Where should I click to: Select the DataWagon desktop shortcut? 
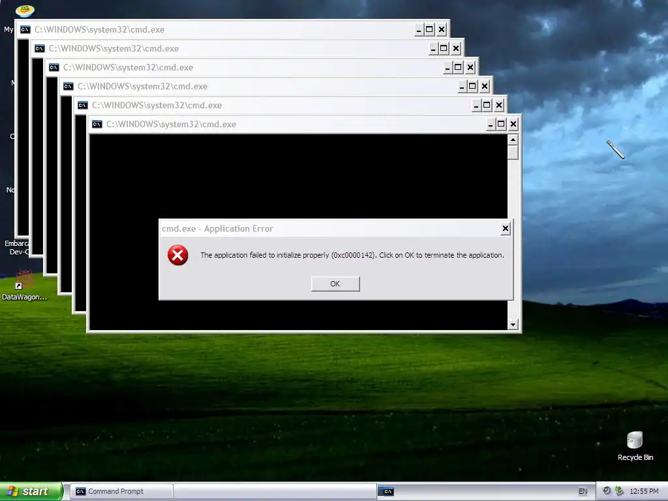click(24, 286)
